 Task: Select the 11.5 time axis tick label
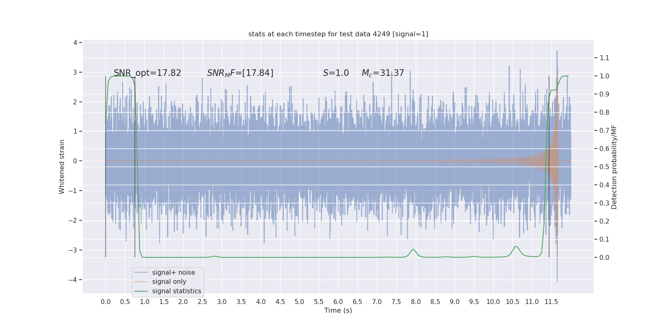click(552, 302)
